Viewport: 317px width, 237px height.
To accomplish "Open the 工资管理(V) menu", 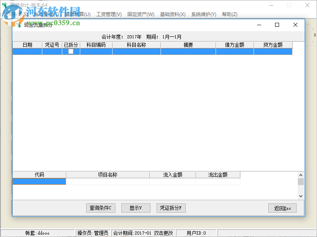I will (x=109, y=14).
